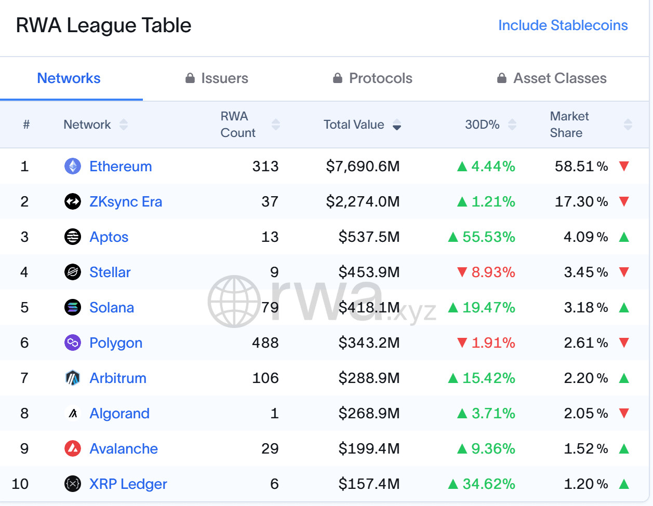Click the Arbitrum logo icon
Image resolution: width=653 pixels, height=506 pixels.
[x=73, y=378]
